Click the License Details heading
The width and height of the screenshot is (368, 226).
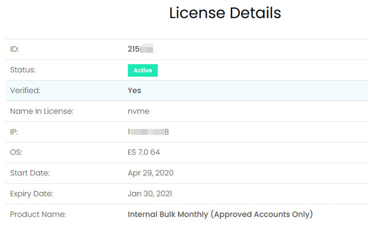tap(225, 13)
